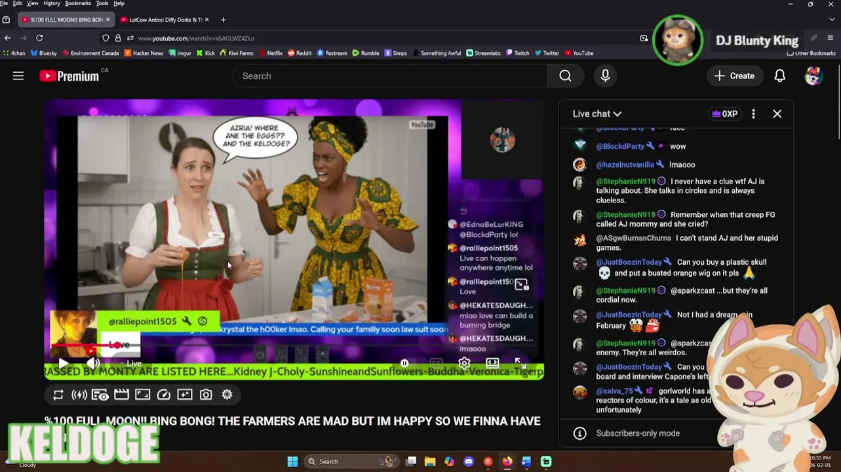Mute the video volume
This screenshot has width=841, height=472.
93,363
